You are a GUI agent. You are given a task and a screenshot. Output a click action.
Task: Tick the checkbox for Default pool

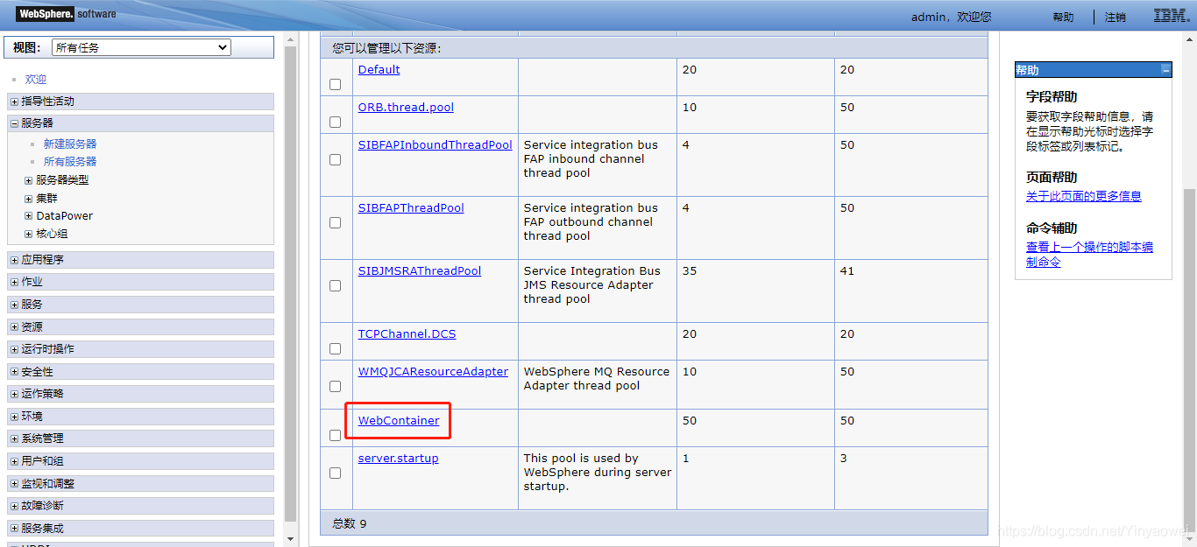coord(335,85)
